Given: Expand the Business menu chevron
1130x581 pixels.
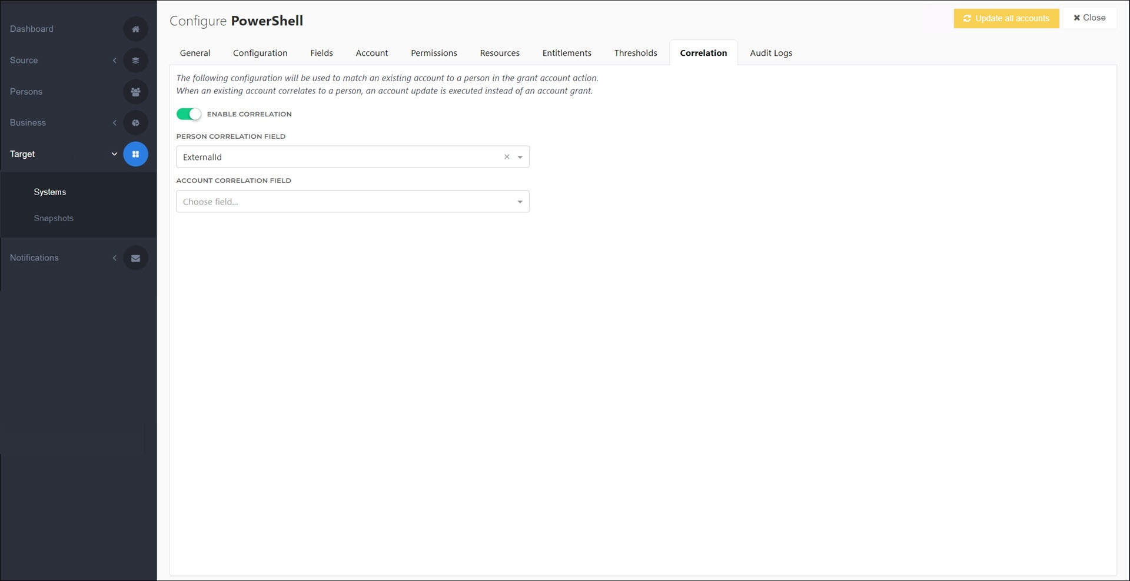Looking at the screenshot, I should [x=114, y=123].
